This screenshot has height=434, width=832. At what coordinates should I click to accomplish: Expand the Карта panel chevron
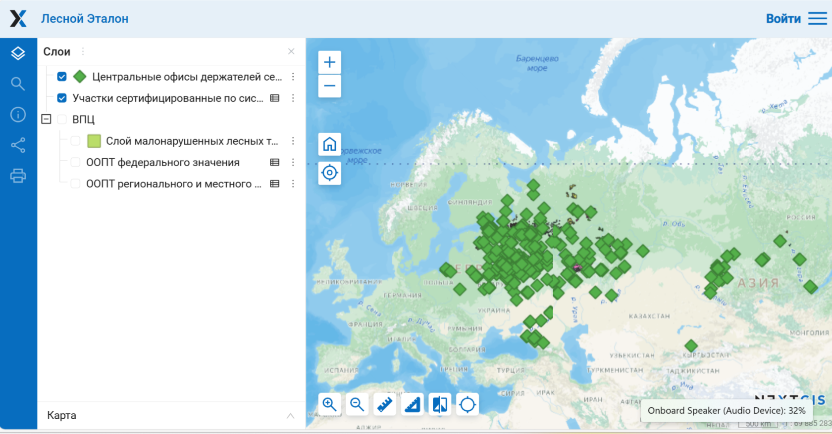[290, 416]
